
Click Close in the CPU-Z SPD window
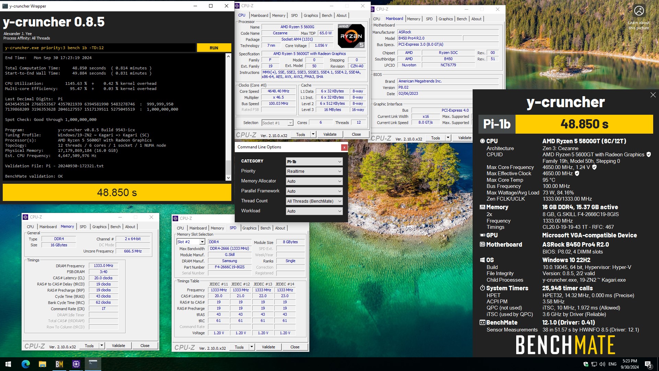[x=295, y=347]
